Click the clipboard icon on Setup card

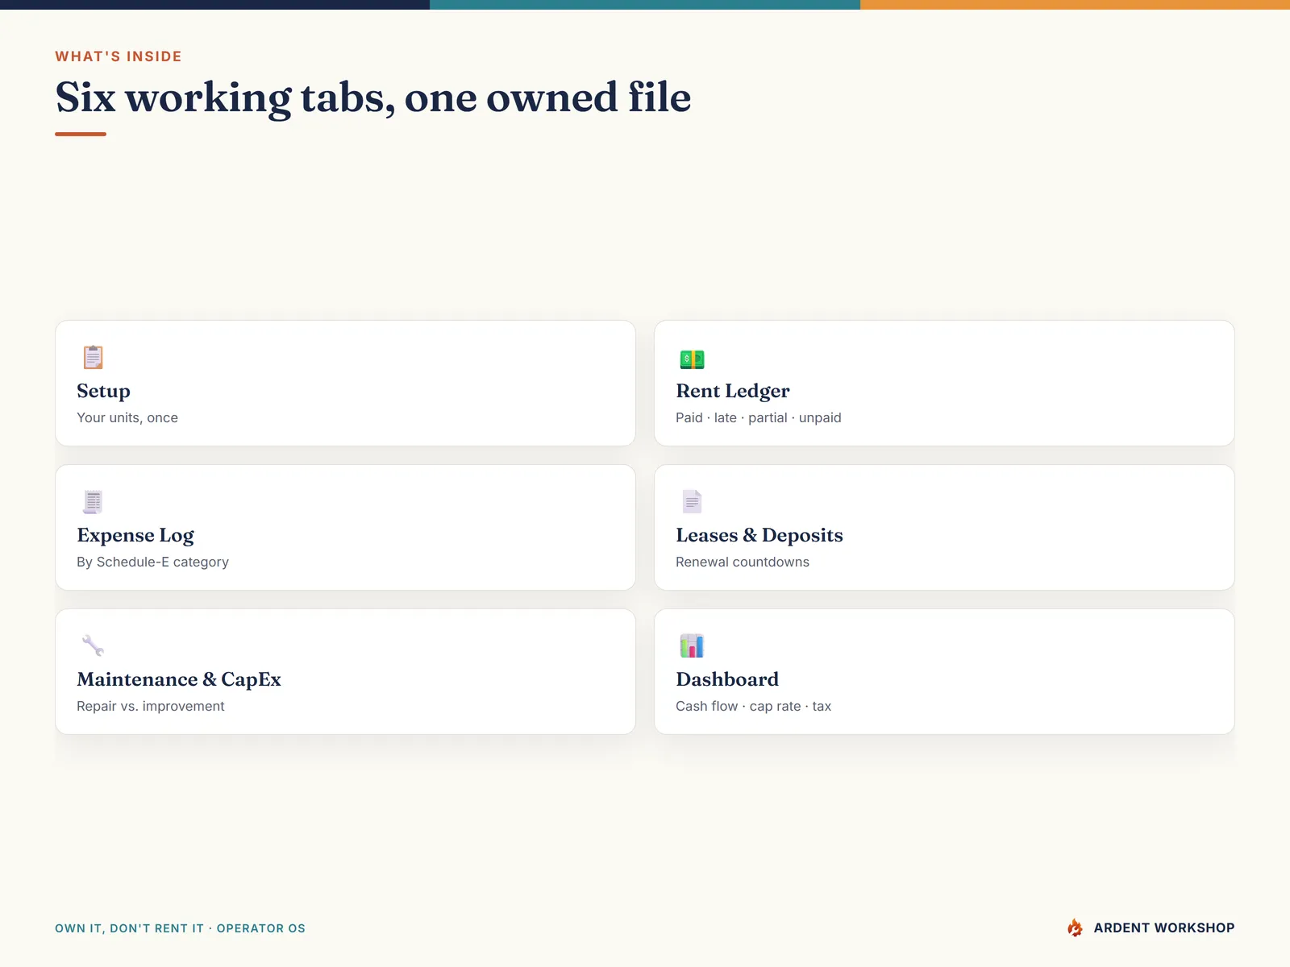point(93,357)
